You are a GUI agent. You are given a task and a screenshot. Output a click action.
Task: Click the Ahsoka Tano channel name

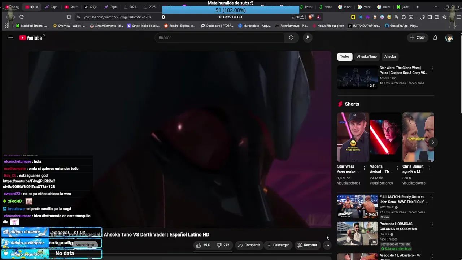coord(388,78)
